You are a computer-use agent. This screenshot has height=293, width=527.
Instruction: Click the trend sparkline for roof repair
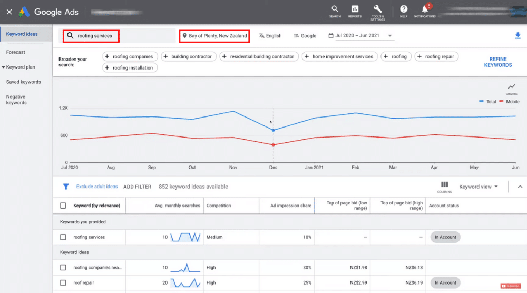(185, 282)
